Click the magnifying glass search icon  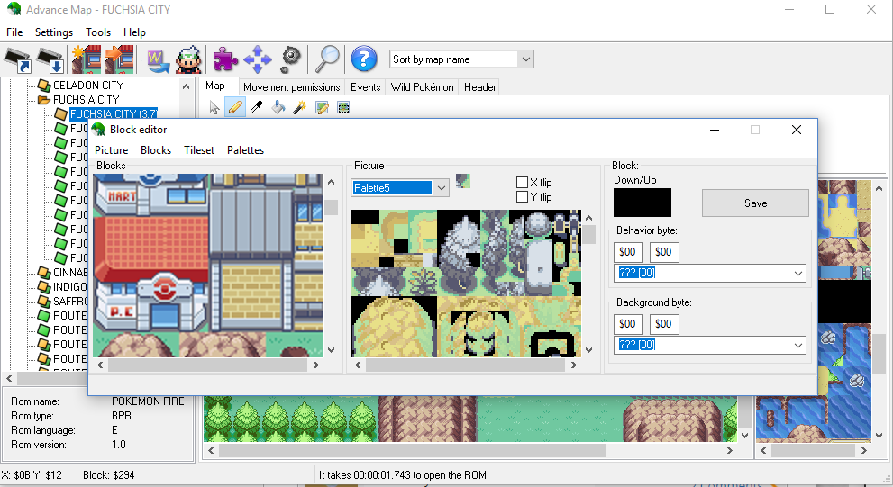click(327, 59)
